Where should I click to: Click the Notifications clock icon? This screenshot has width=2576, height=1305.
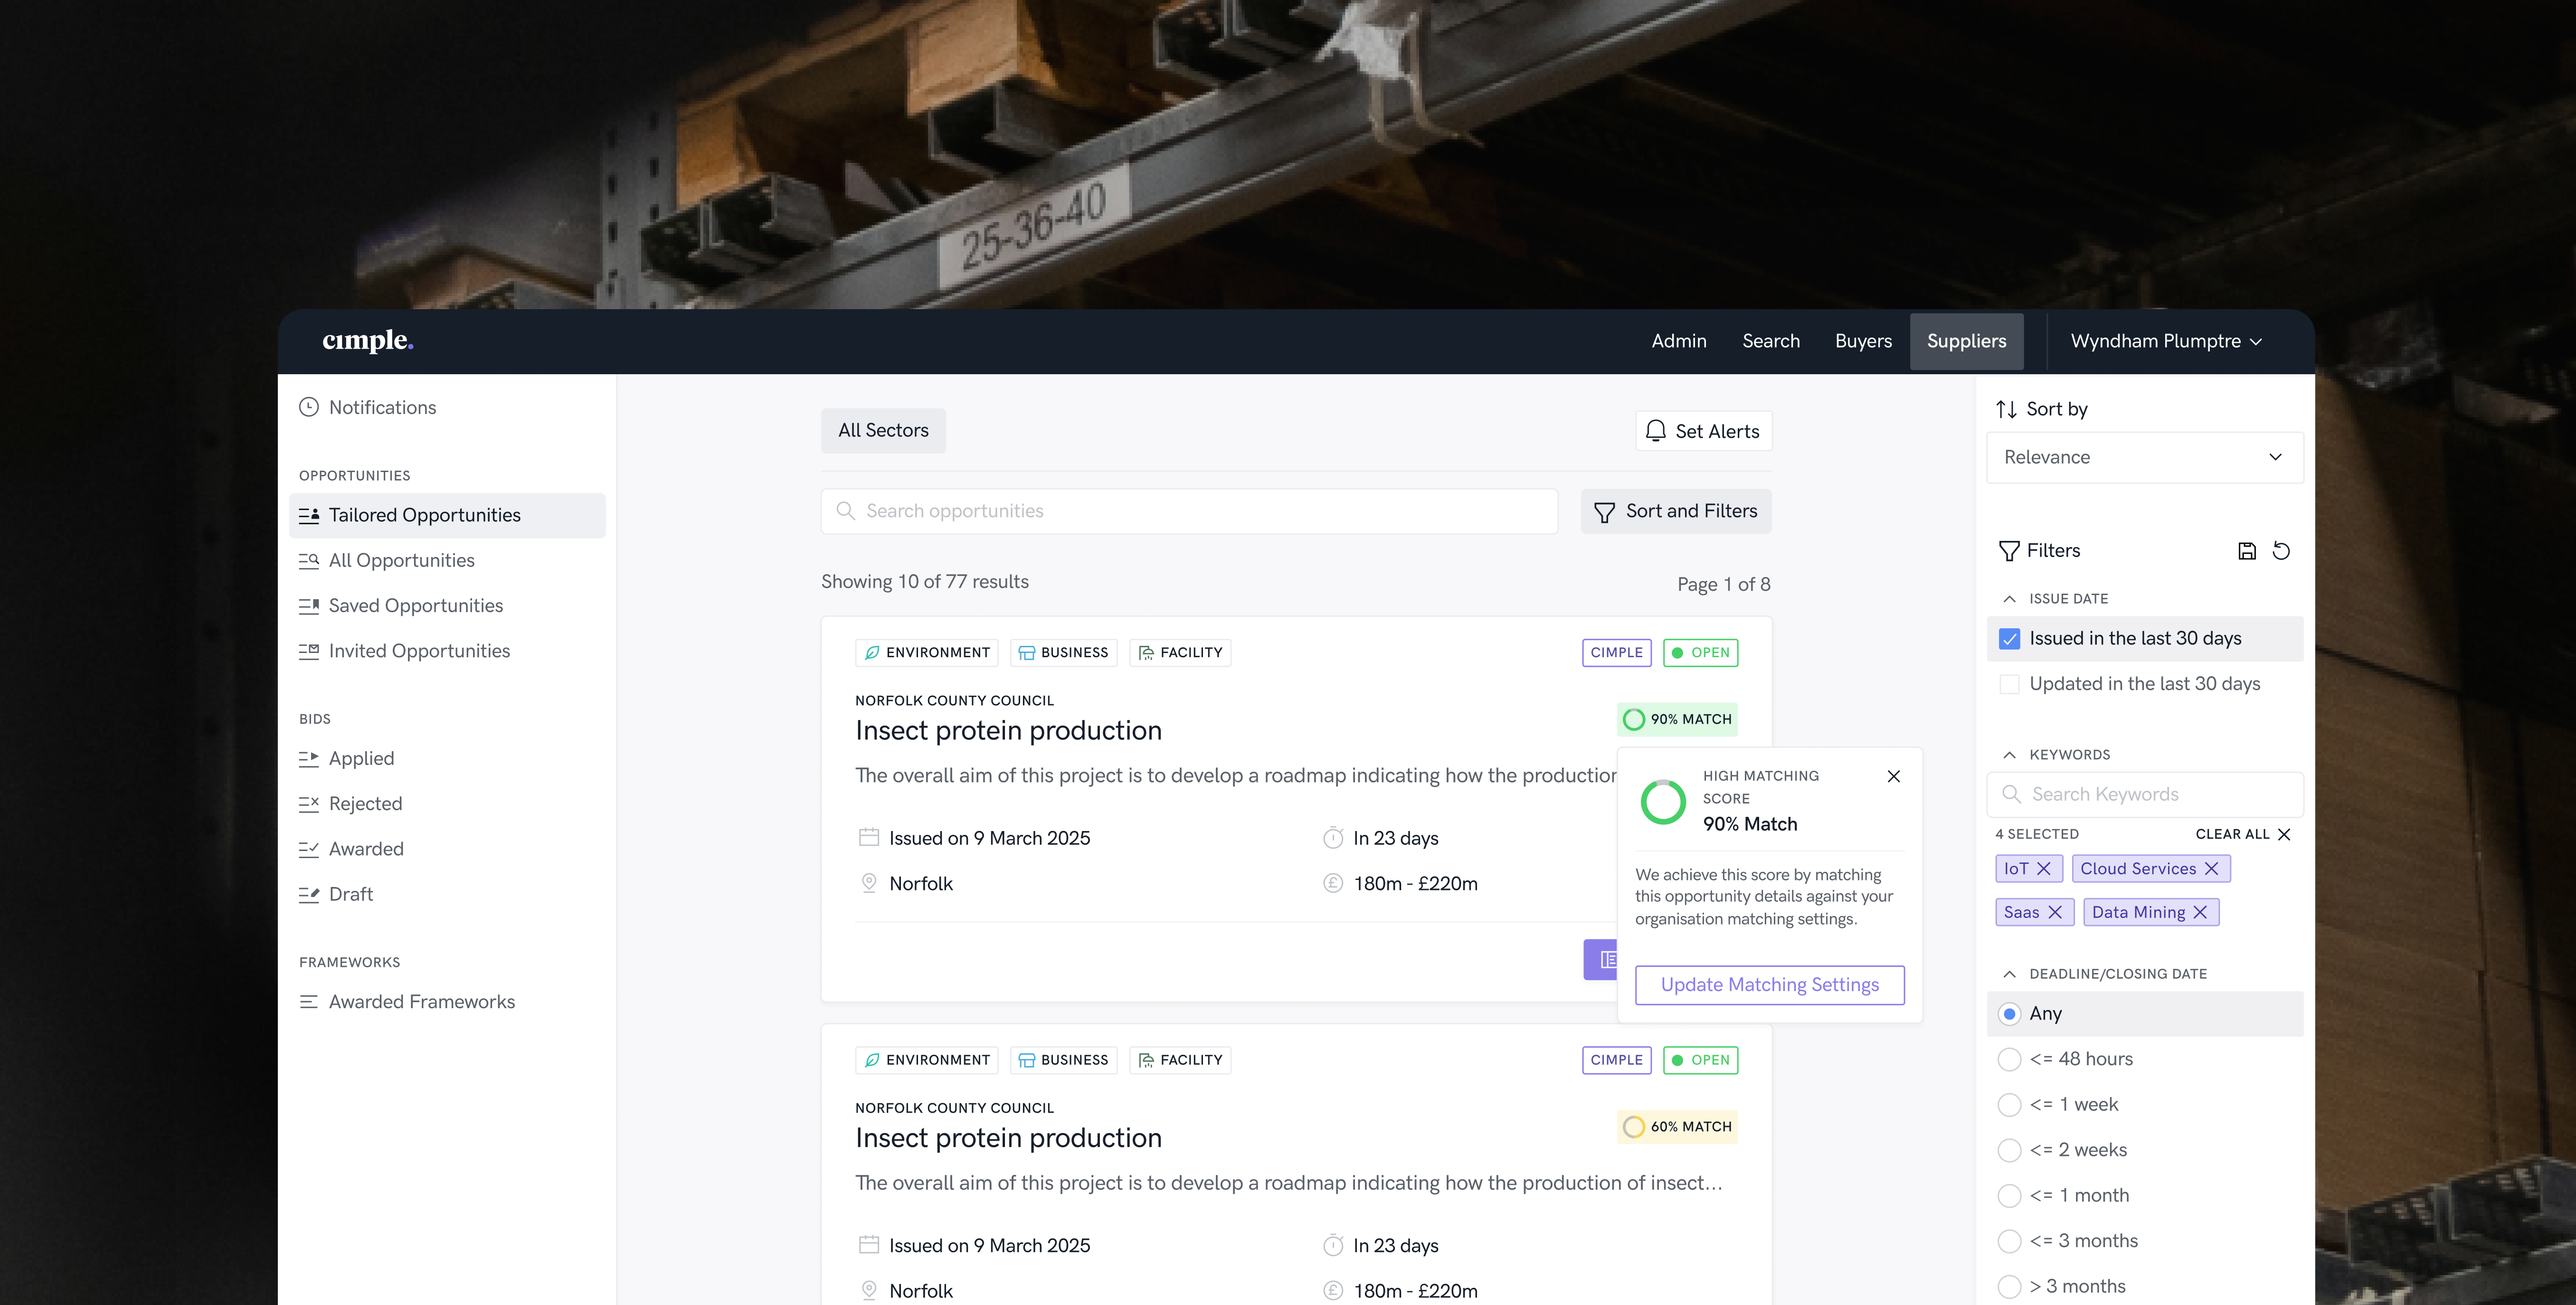click(x=309, y=407)
